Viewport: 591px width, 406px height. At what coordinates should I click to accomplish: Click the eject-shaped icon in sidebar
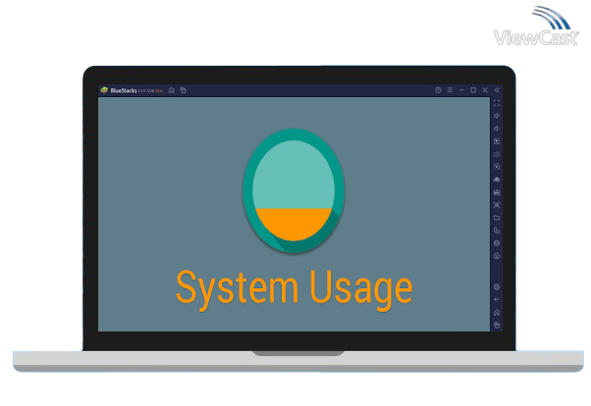[x=497, y=179]
